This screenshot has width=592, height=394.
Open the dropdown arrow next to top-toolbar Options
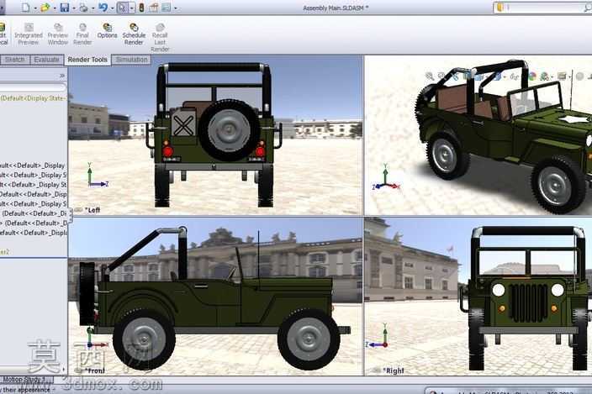click(175, 8)
